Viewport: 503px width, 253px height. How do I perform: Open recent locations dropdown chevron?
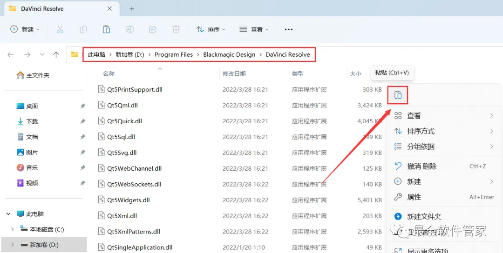pyautogui.click(x=42, y=54)
